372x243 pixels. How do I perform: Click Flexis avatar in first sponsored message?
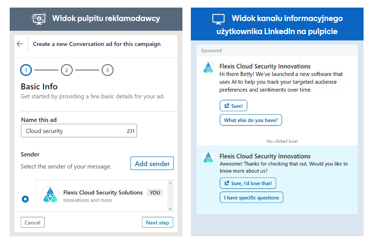coord(209,68)
